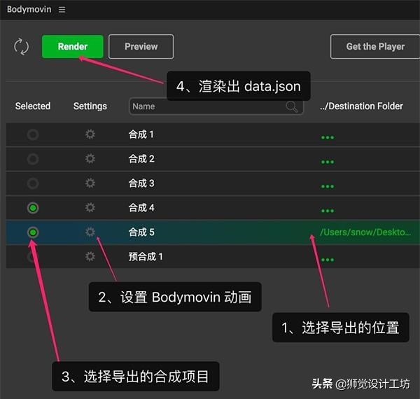The width and height of the screenshot is (420, 399).
Task: Click the refresh compositions icon
Action: point(21,47)
